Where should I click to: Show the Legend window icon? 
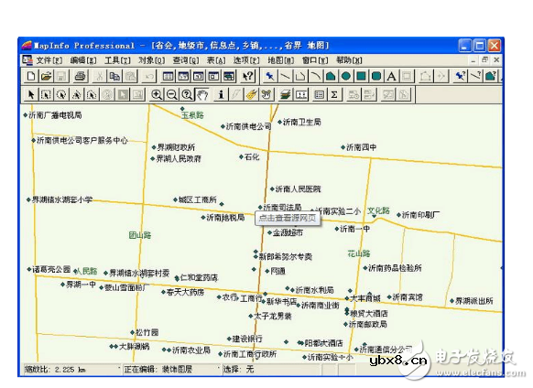[x=319, y=95]
